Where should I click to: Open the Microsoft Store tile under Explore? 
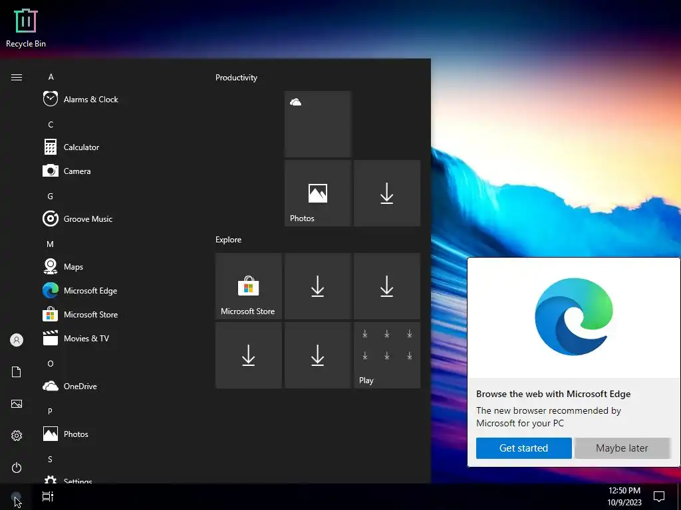(x=249, y=286)
